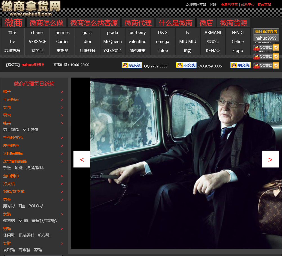Open the 微店 navigation tab
The height and width of the screenshot is (256, 282).
coord(206,22)
